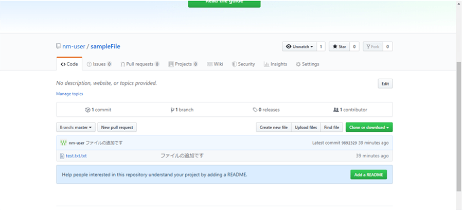Open the latest commit message link
The image size is (463, 210).
(x=104, y=143)
